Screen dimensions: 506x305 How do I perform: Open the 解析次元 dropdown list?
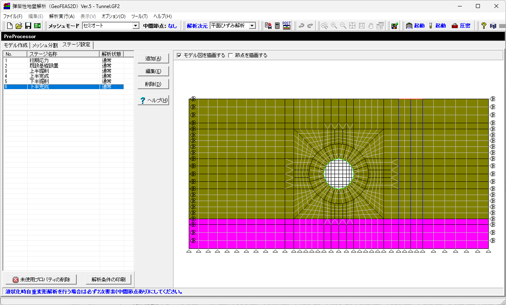click(x=252, y=26)
